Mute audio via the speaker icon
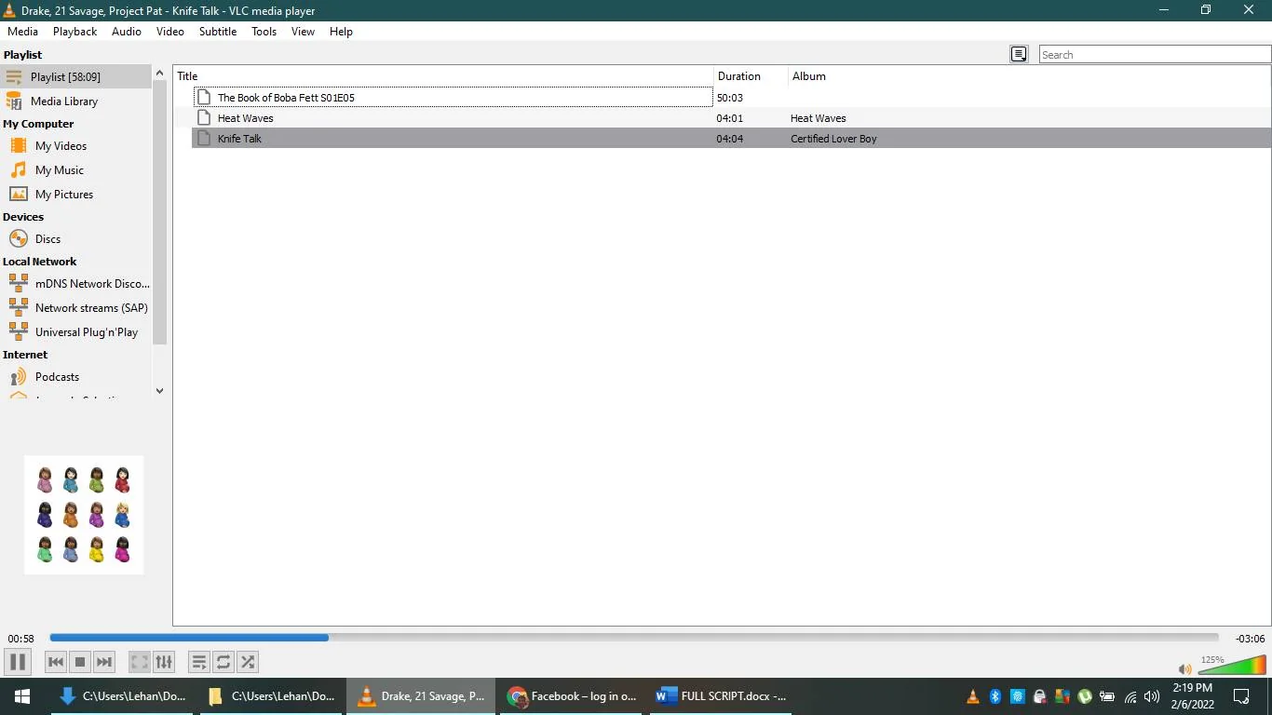Viewport: 1272px width, 715px height. [x=1184, y=668]
